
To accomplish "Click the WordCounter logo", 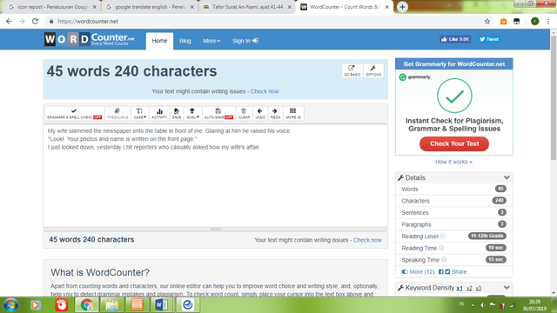I will point(90,39).
